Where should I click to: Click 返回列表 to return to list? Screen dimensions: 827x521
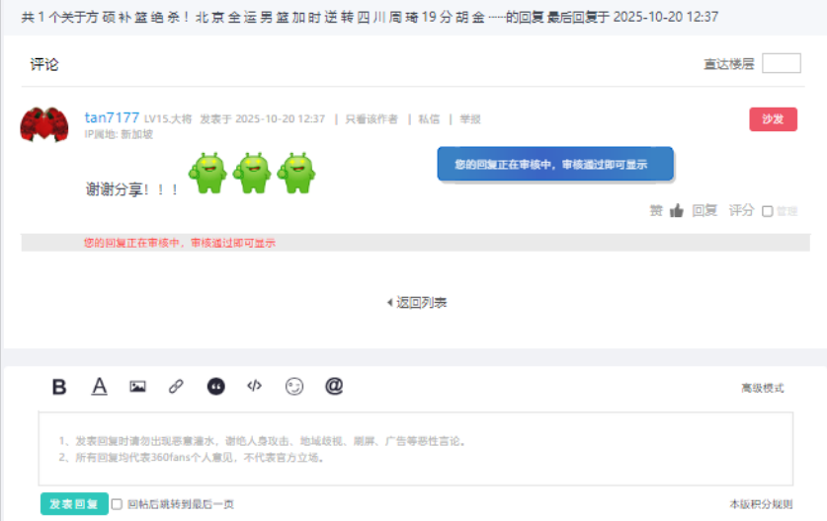tap(417, 303)
